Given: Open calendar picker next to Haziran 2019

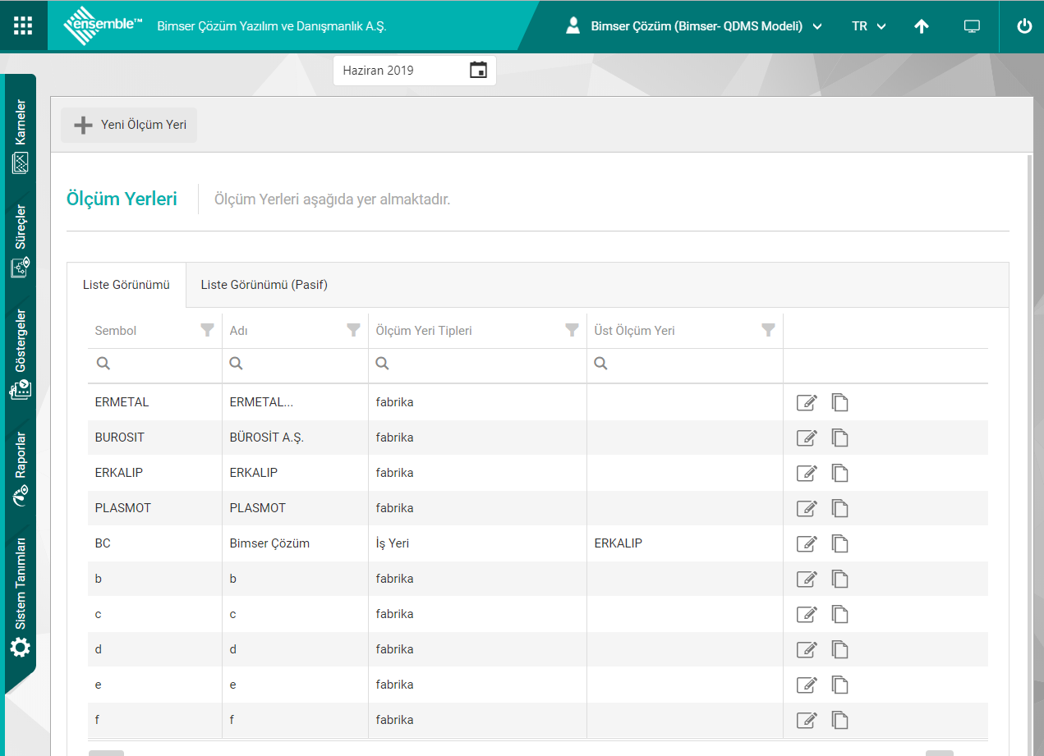Looking at the screenshot, I should [478, 71].
